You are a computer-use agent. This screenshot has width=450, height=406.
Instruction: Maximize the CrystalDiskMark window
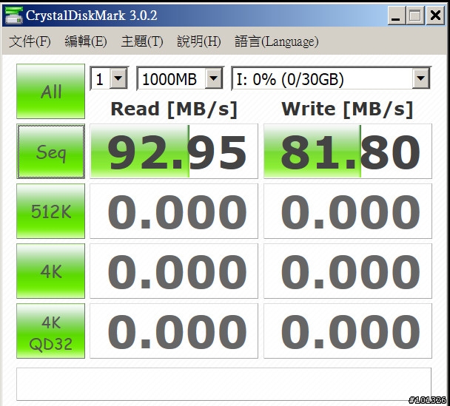pos(415,16)
